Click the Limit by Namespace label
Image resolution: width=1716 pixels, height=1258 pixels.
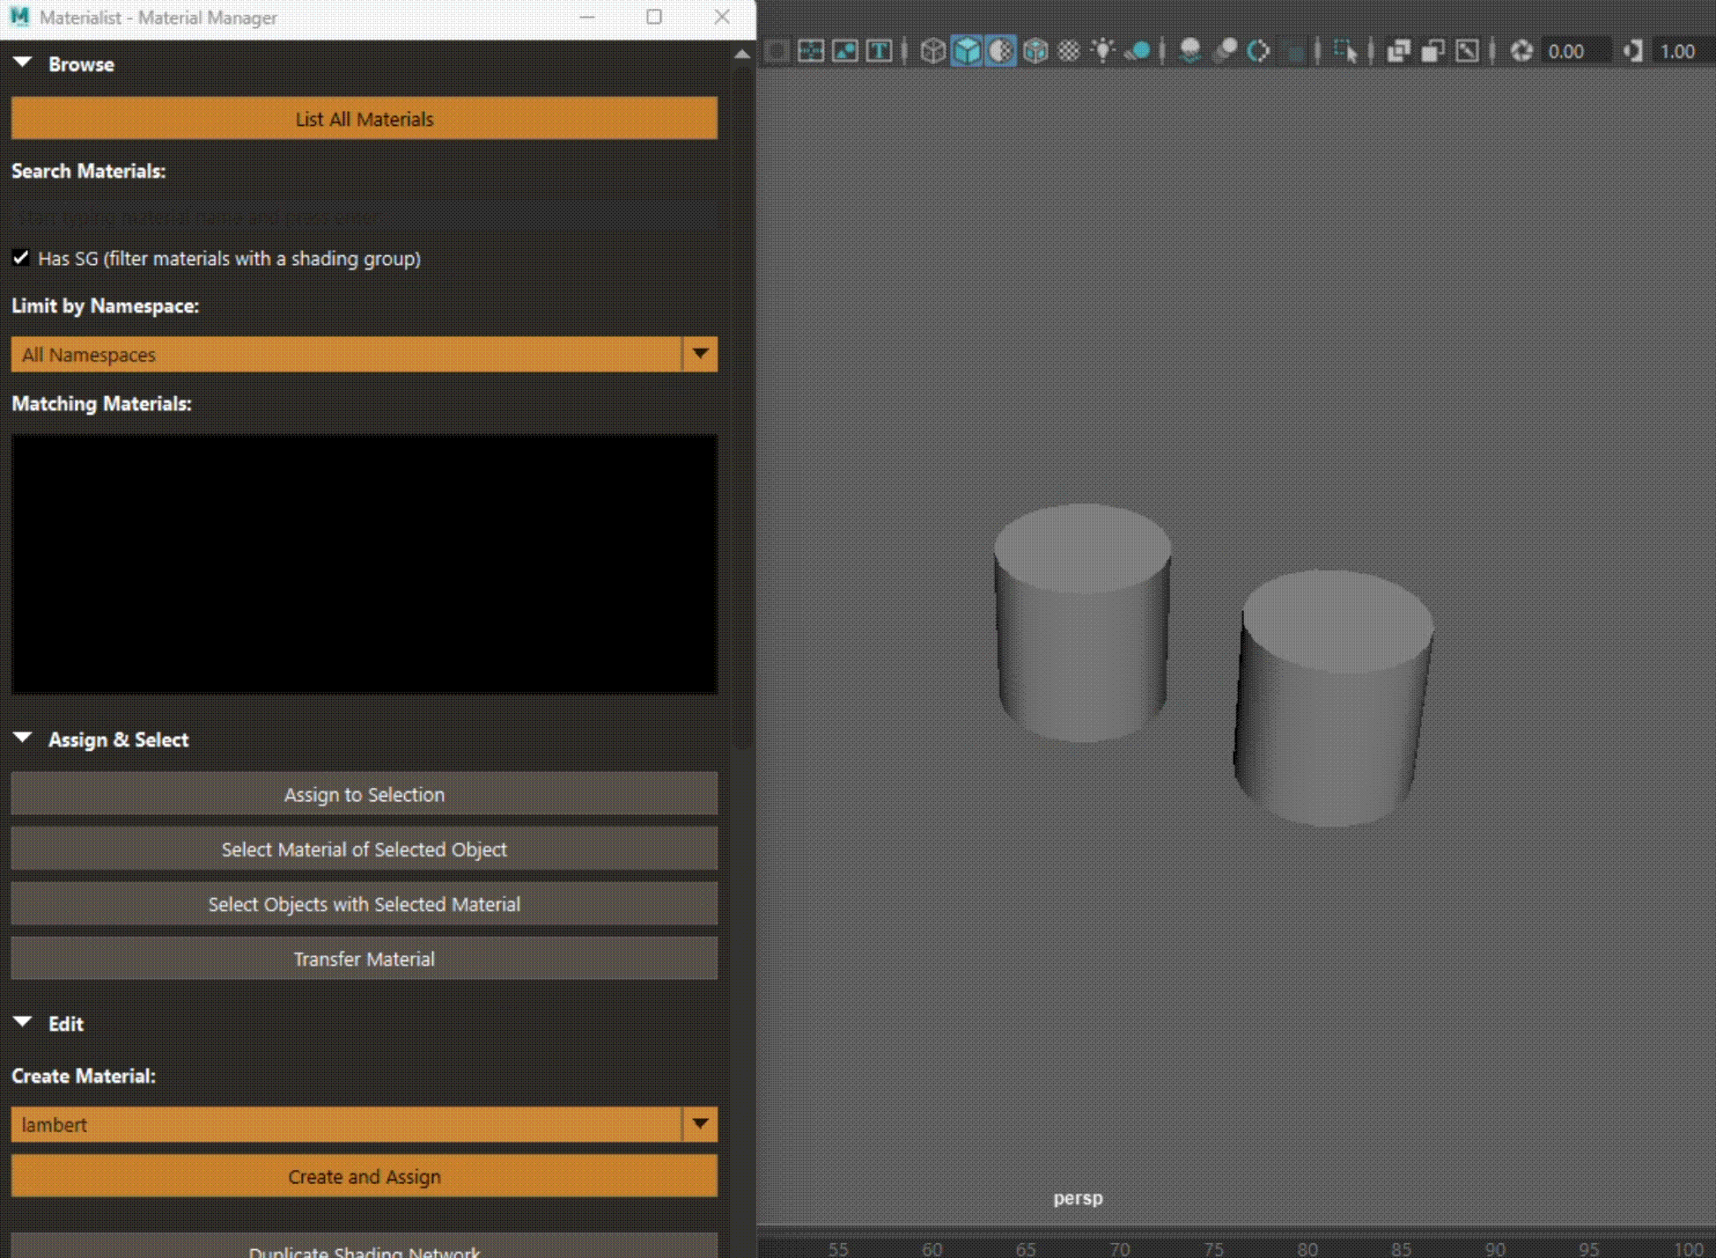click(105, 305)
